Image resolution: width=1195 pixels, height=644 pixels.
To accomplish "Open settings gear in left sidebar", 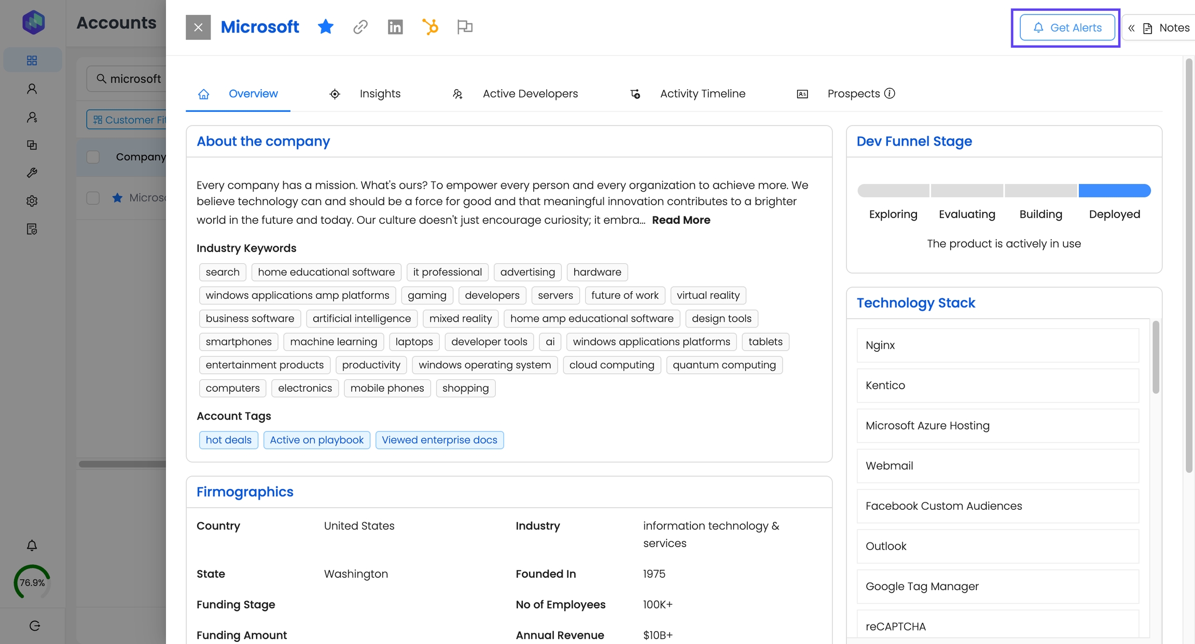I will (32, 201).
